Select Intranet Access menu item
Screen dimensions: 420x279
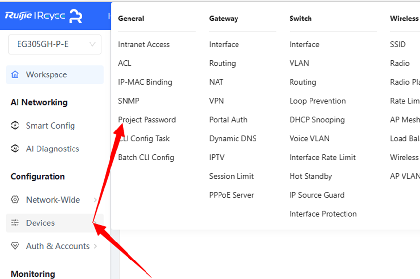pos(144,44)
